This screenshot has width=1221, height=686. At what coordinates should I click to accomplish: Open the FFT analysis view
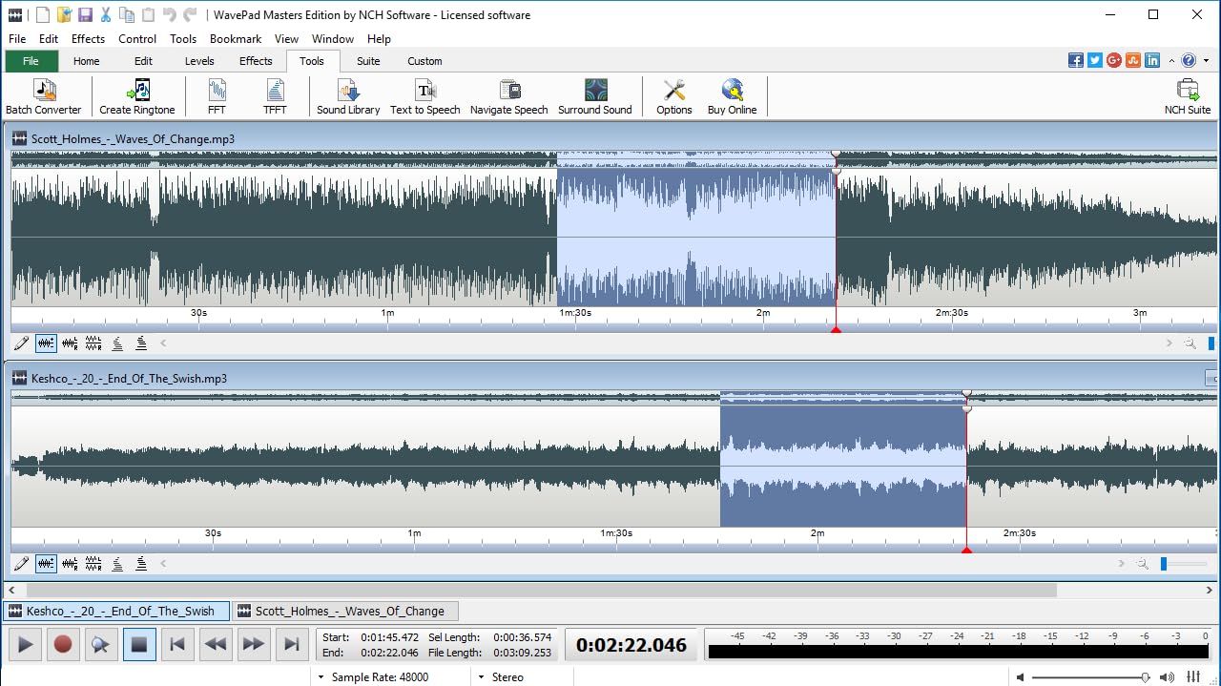216,95
